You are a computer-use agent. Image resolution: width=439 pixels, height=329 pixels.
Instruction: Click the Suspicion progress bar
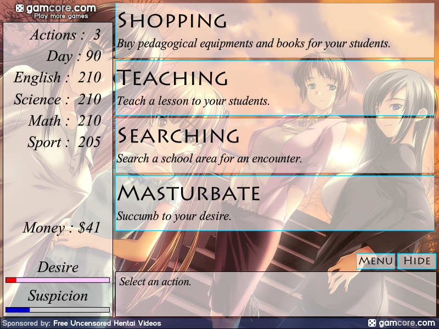pyautogui.click(x=58, y=310)
